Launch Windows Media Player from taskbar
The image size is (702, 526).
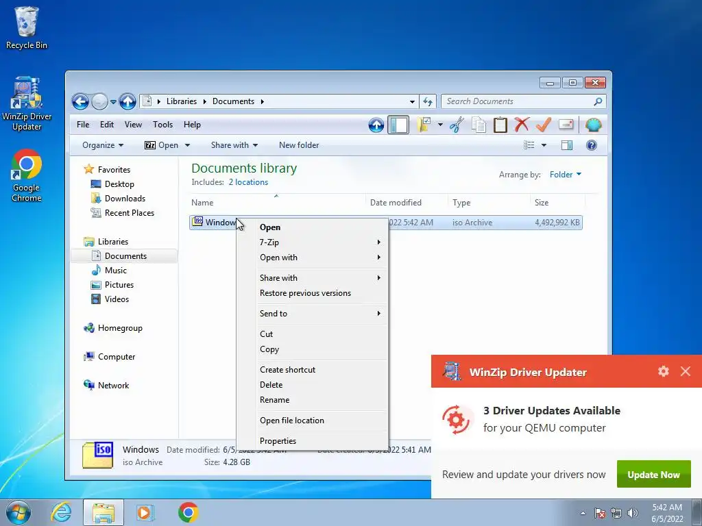coord(145,512)
